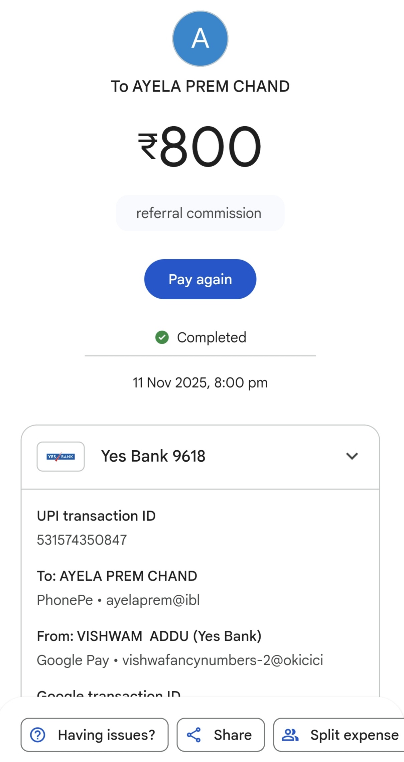Click the 11 Nov 2025 timestamp
This screenshot has height=762, width=404.
(x=200, y=383)
